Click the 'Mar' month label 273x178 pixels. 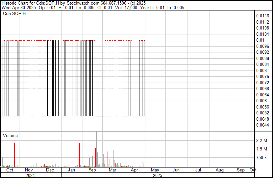[x=112, y=170]
